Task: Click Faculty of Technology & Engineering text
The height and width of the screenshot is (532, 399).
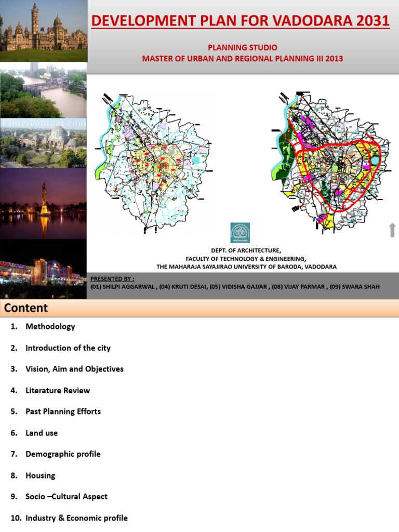Action: (x=246, y=259)
